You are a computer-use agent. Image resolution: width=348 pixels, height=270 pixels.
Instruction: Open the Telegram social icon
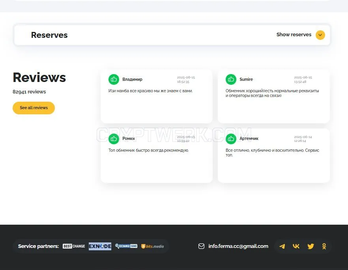(282, 246)
